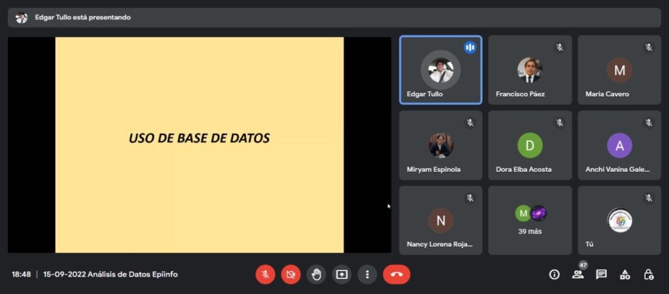This screenshot has width=669, height=294.
Task: Click Dora Elba Acosta's green D avatar
Action: [x=530, y=145]
